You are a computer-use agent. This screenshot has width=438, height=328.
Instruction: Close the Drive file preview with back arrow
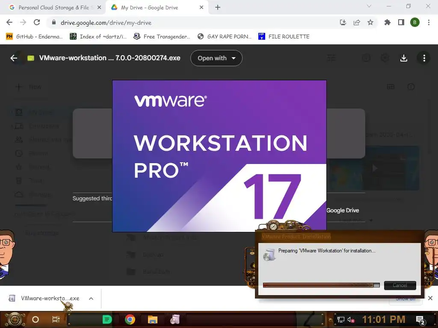pos(14,58)
